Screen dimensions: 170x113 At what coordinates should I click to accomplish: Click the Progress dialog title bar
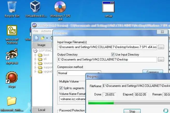[128, 77]
